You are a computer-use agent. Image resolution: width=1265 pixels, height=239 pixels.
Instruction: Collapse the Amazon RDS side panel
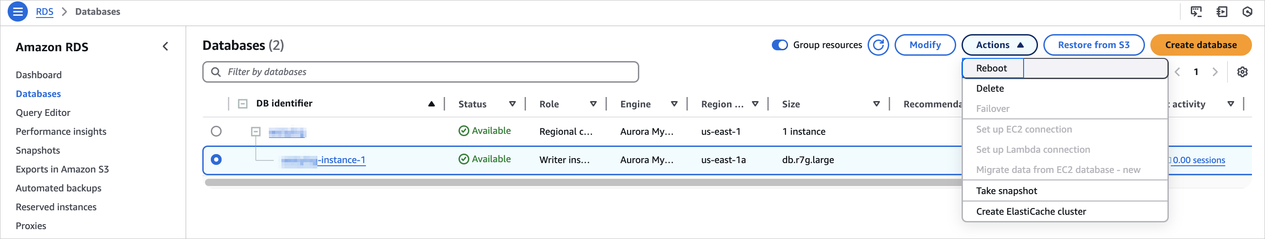[165, 47]
